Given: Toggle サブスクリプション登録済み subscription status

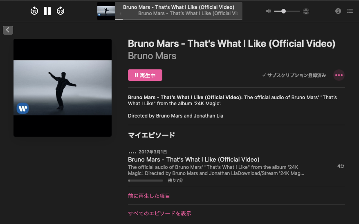Looking at the screenshot, I should (294, 75).
